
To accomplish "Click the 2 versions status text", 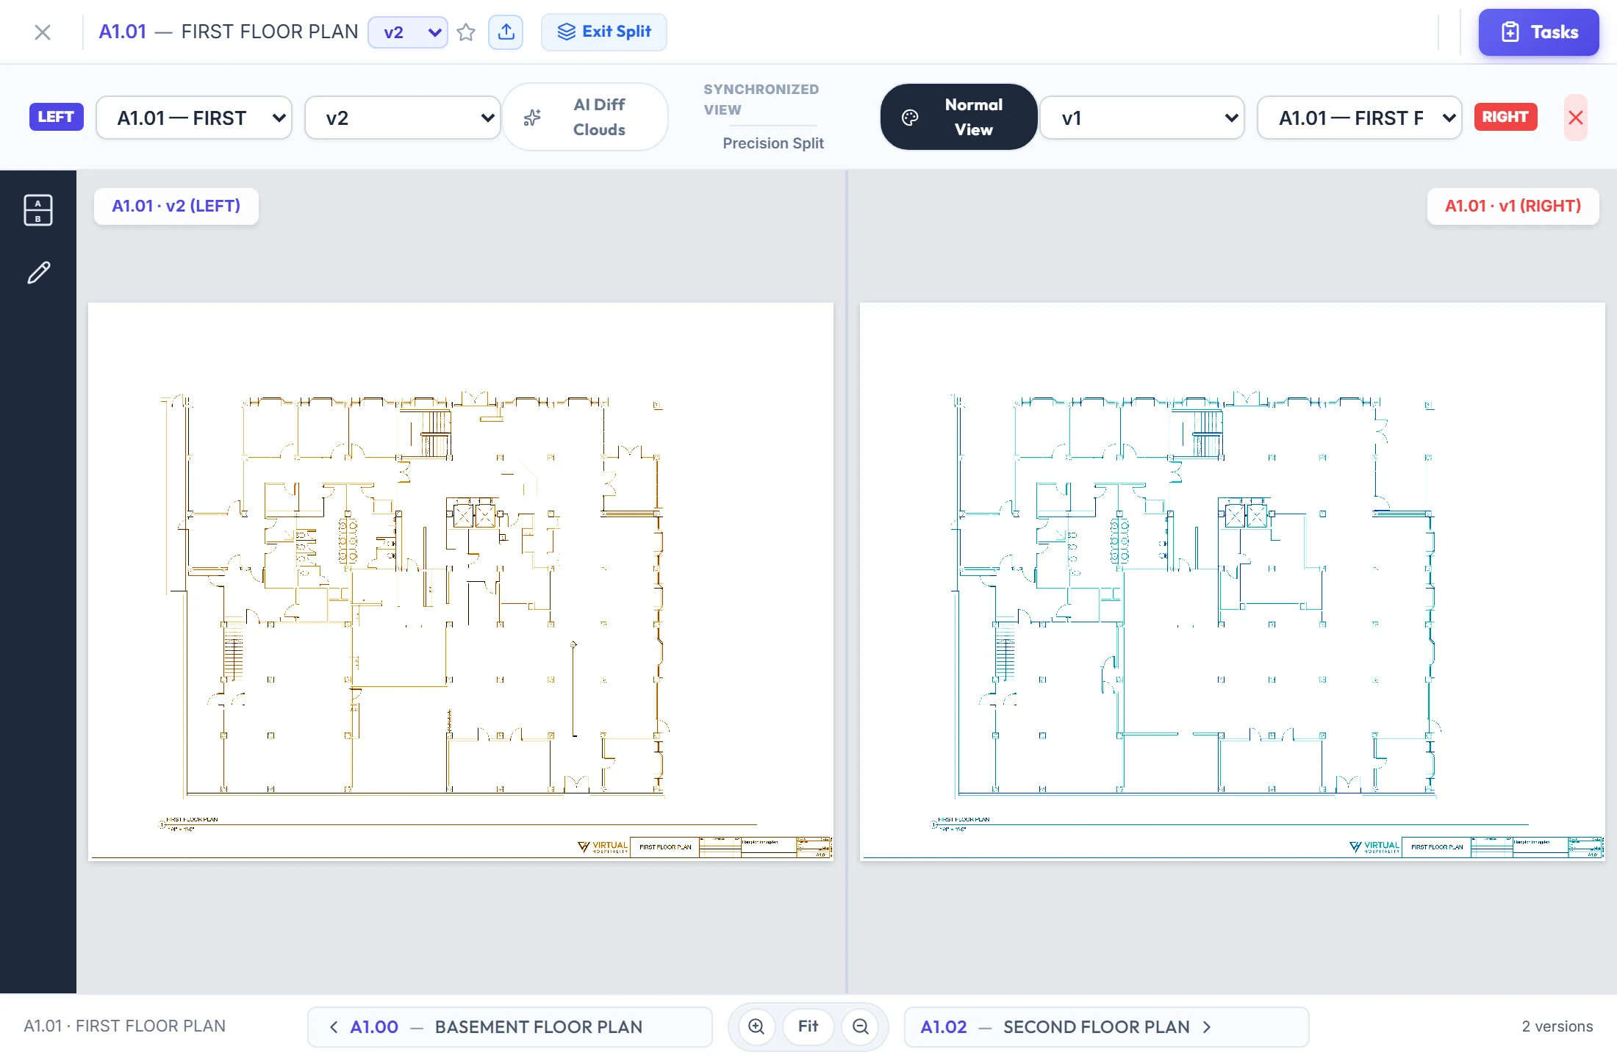I will 1557,1026.
